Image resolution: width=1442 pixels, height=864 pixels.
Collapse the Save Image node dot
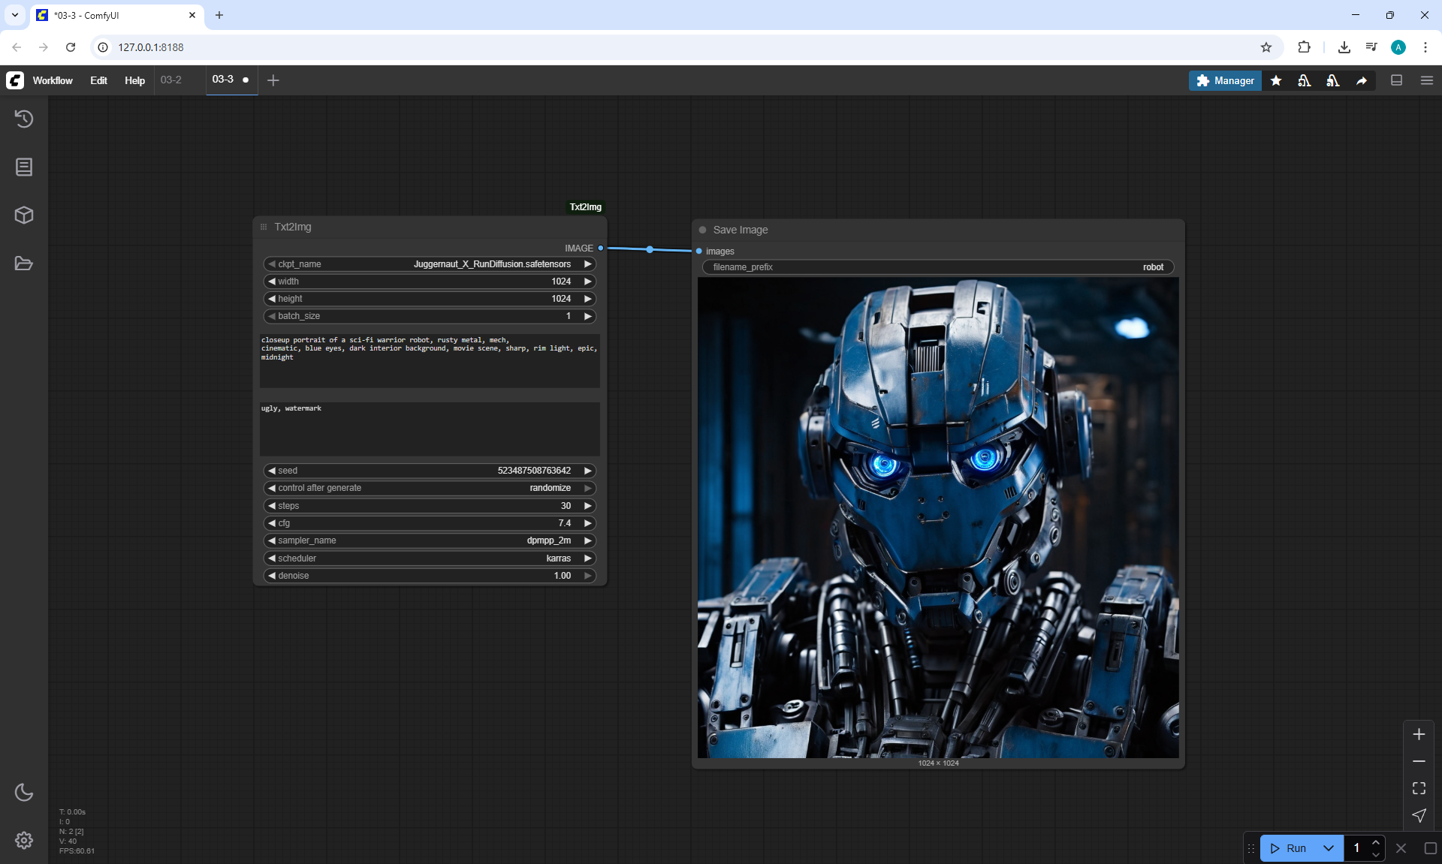pos(703,230)
